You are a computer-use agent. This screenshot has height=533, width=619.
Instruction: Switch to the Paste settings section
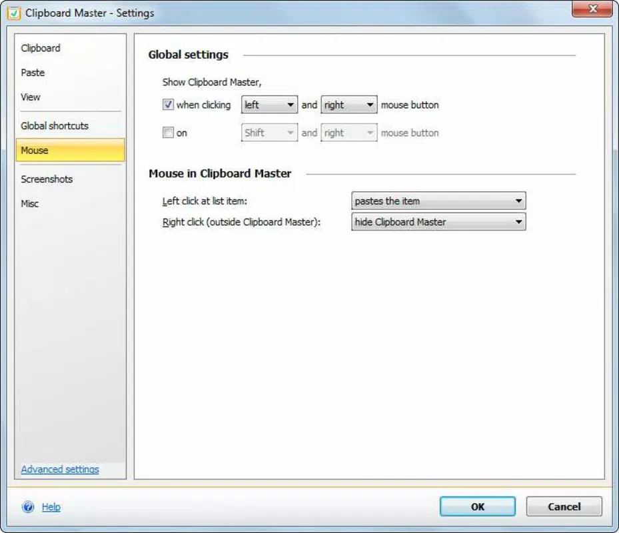70,73
